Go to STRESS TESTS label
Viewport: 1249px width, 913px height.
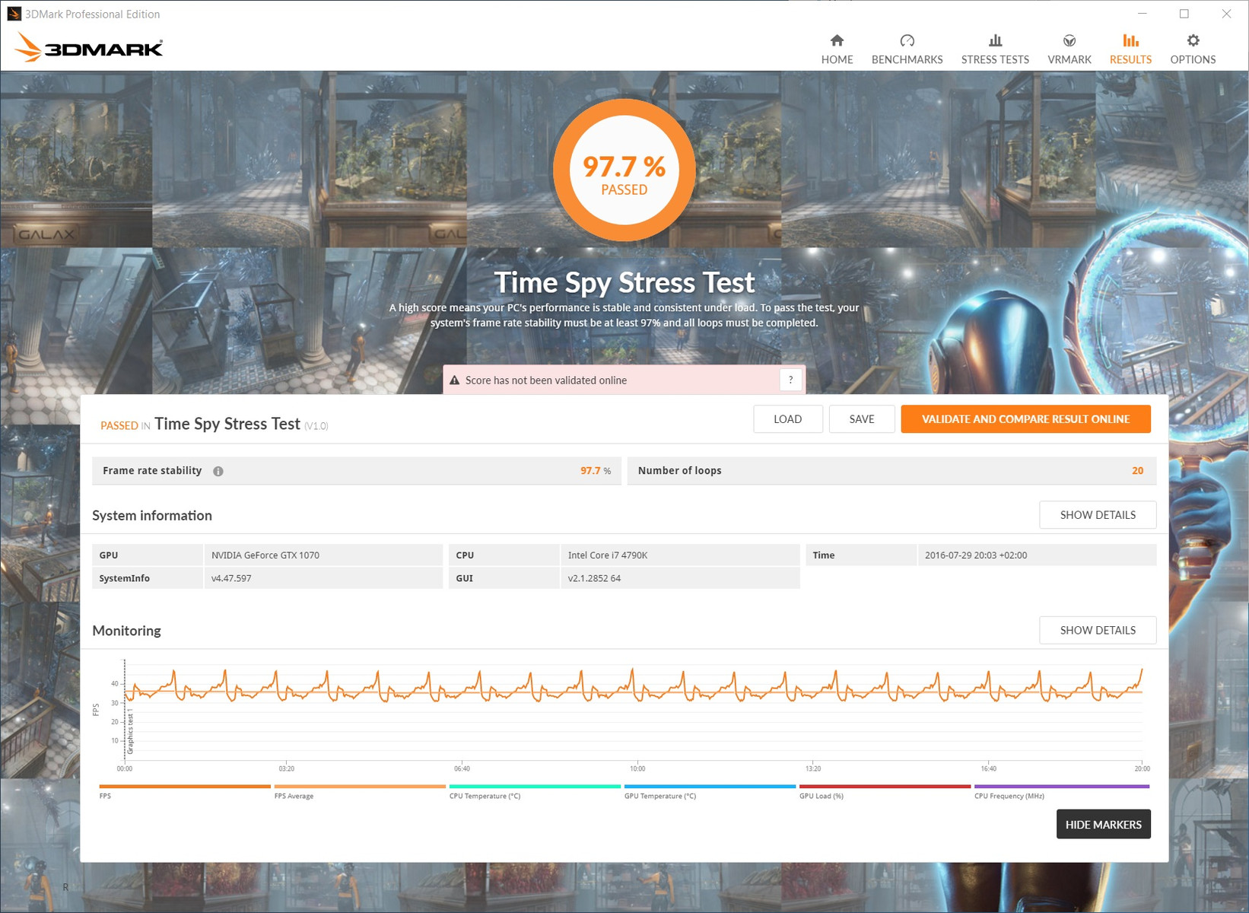[x=995, y=59]
